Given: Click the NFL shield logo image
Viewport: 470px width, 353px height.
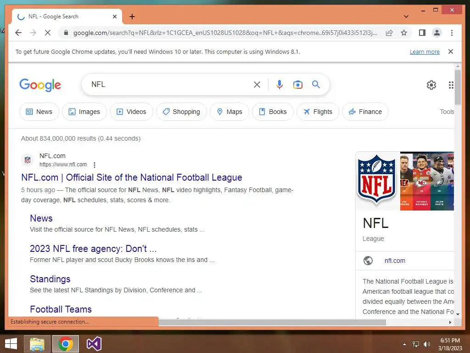Looking at the screenshot, I should pyautogui.click(x=376, y=181).
